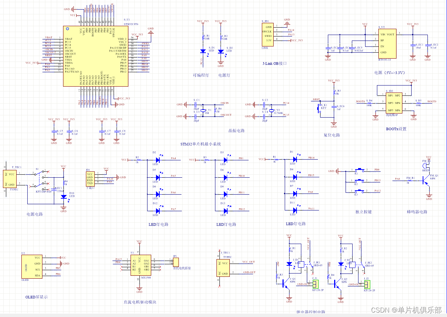
Task: Click LED D4 connected to PB15
Action: point(295,177)
